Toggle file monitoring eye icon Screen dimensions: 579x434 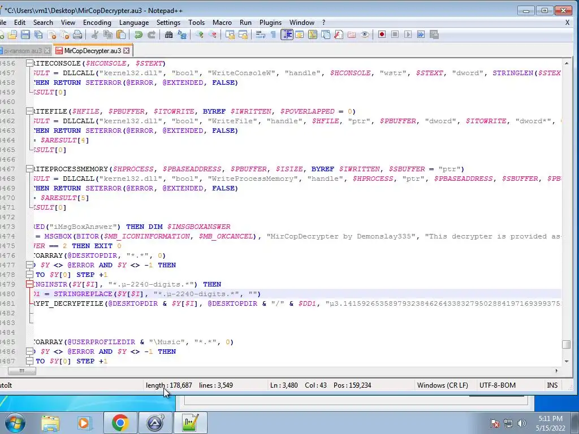[365, 34]
